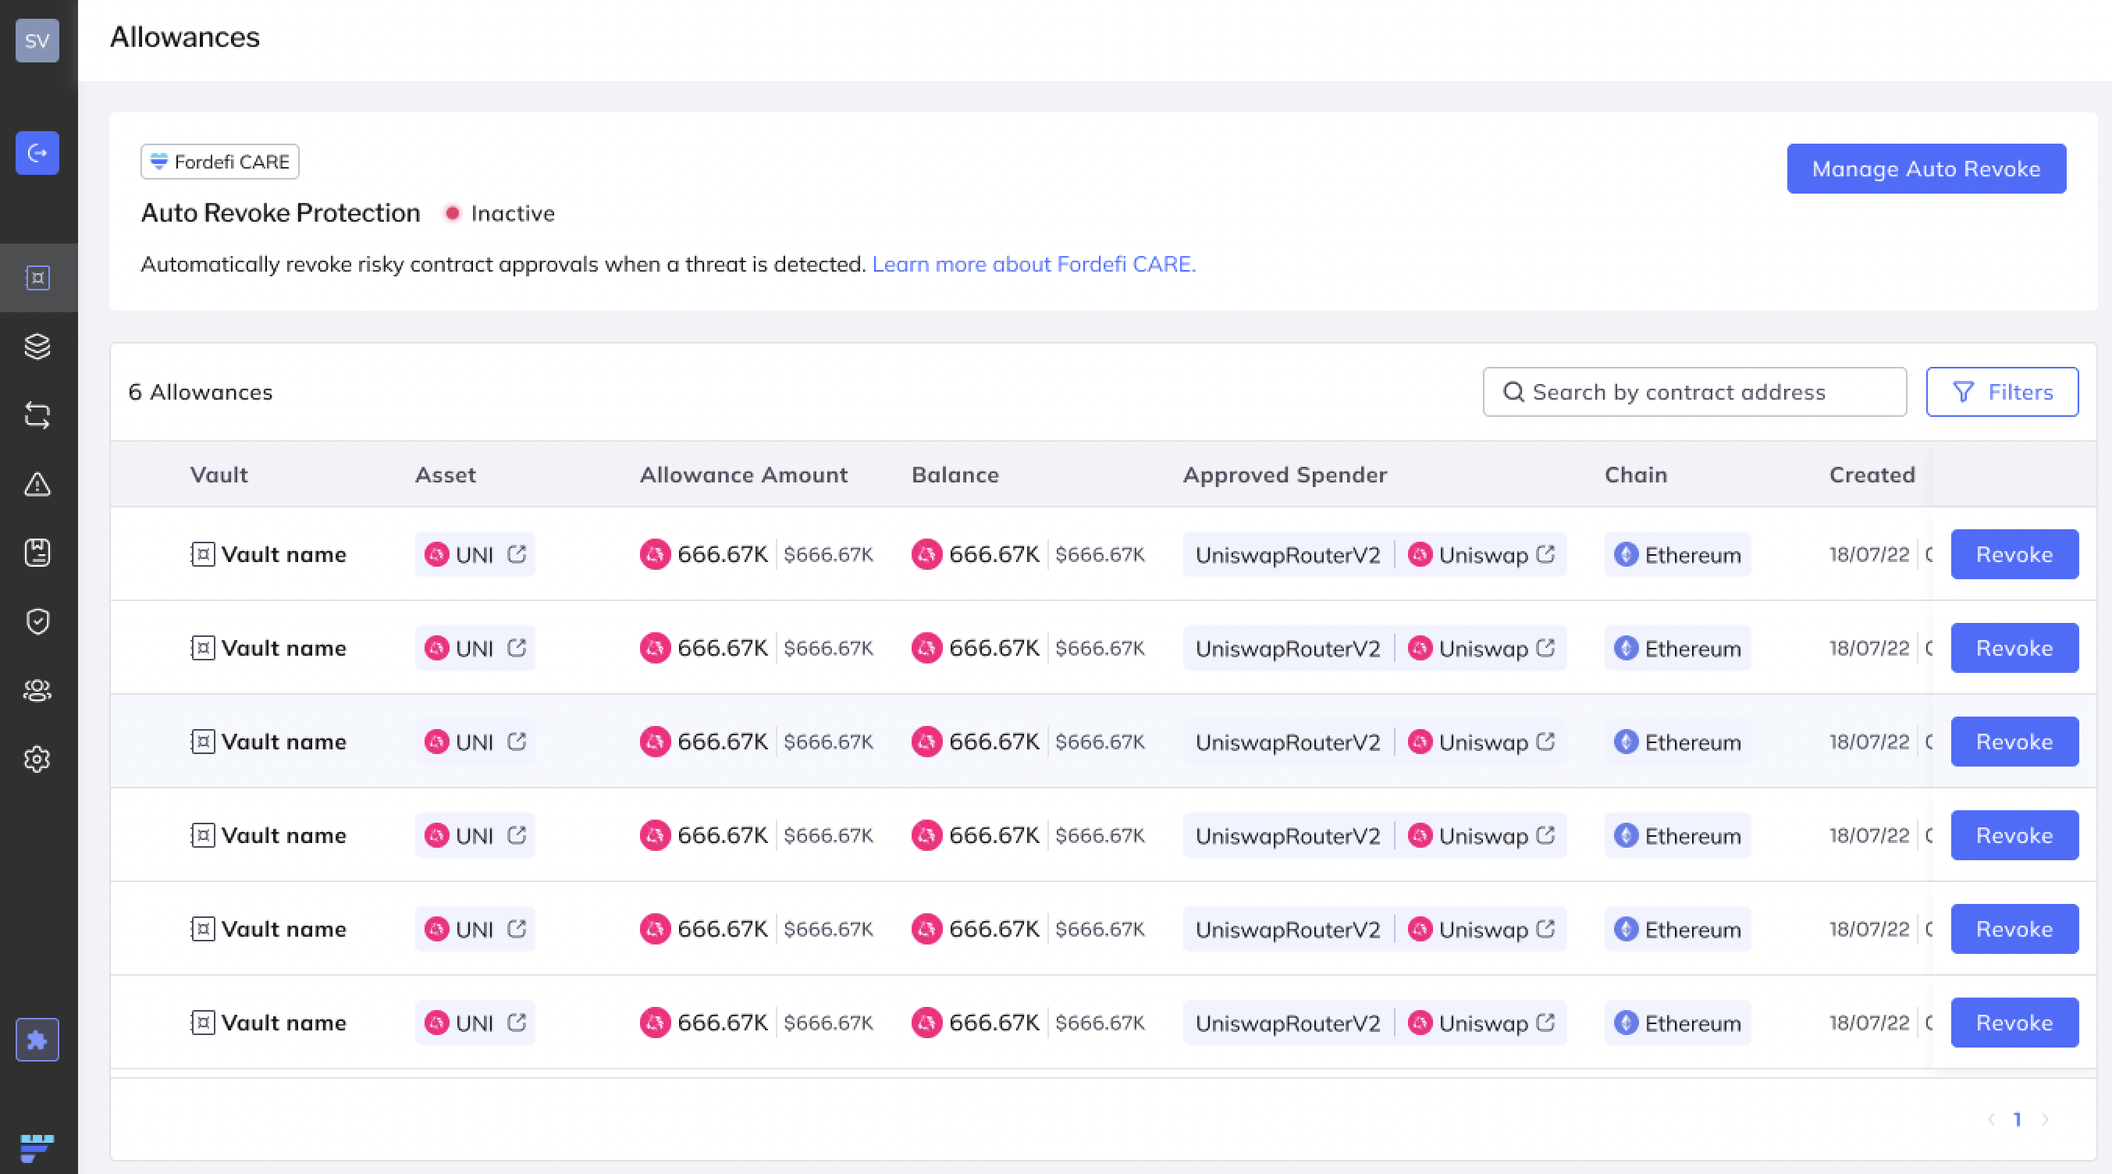Open the Filters button
This screenshot has height=1174, width=2112.
click(2002, 392)
